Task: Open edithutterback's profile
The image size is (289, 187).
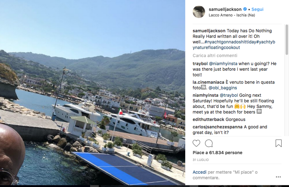Action: coord(208,119)
